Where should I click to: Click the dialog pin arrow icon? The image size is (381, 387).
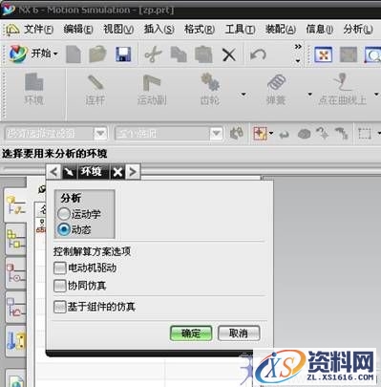[x=69, y=172]
